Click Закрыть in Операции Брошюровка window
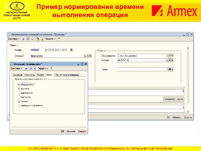201x151 pixels. pyautogui.click(x=82, y=131)
